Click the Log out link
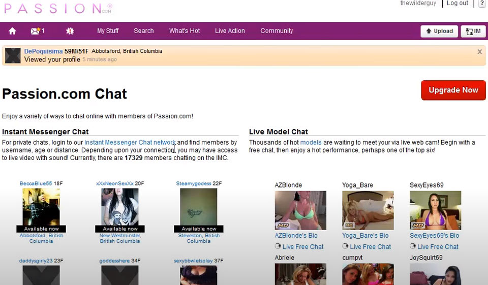This screenshot has height=285, width=488. coord(457,4)
